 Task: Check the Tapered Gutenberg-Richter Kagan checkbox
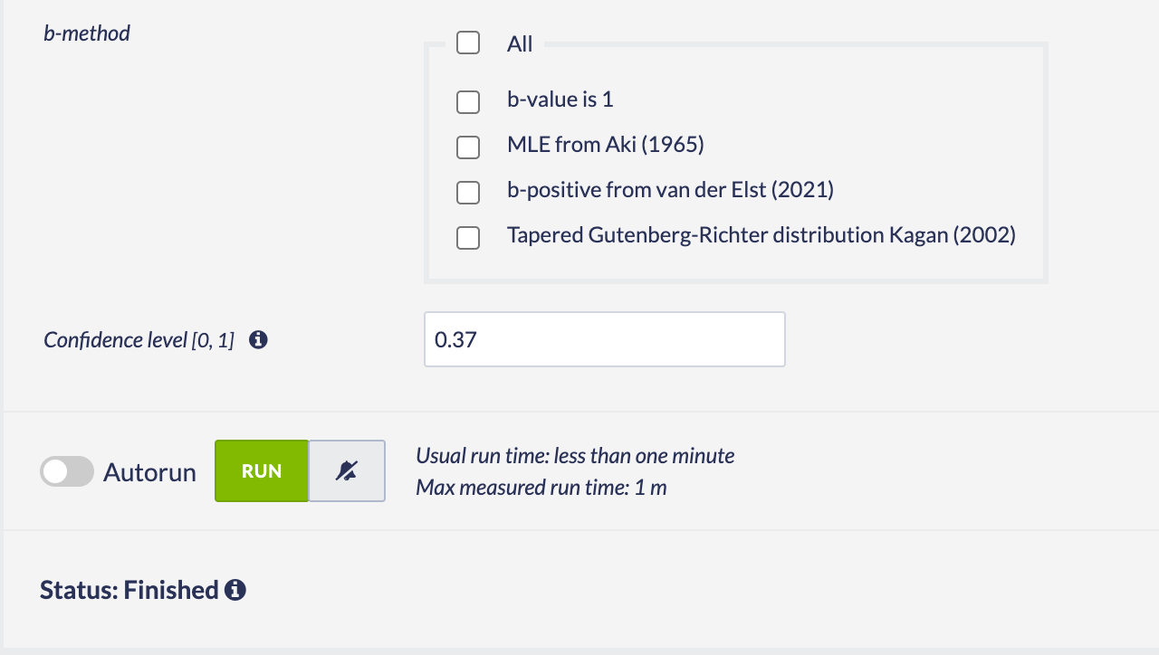point(468,238)
